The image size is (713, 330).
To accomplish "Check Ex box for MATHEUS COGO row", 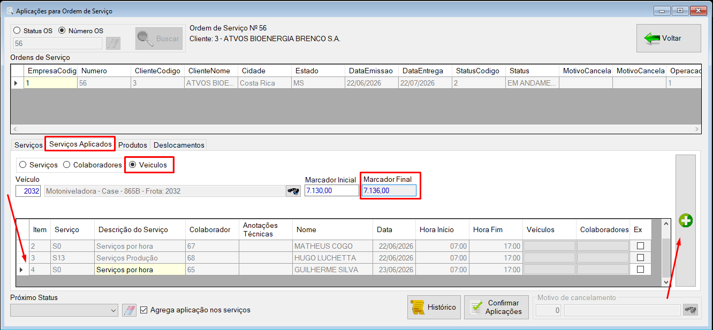I will click(640, 246).
